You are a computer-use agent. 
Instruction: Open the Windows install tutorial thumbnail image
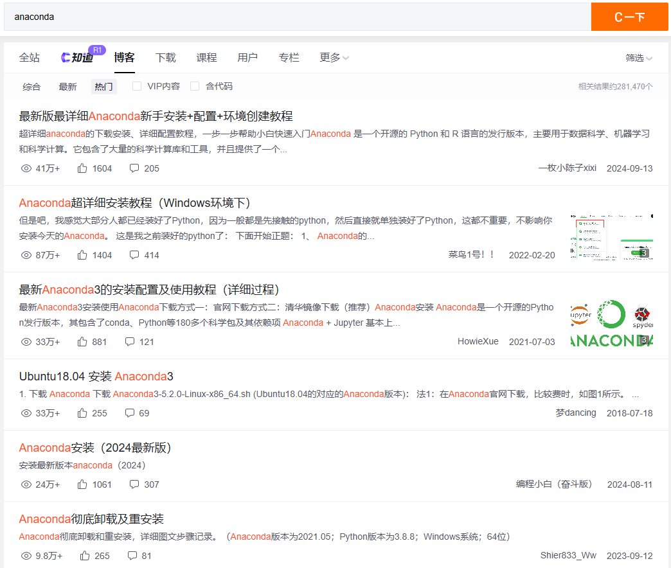(611, 237)
